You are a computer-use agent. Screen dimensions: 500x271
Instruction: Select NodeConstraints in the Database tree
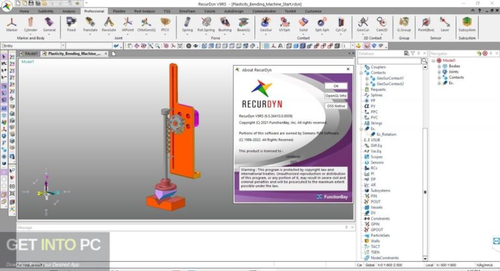click(385, 258)
